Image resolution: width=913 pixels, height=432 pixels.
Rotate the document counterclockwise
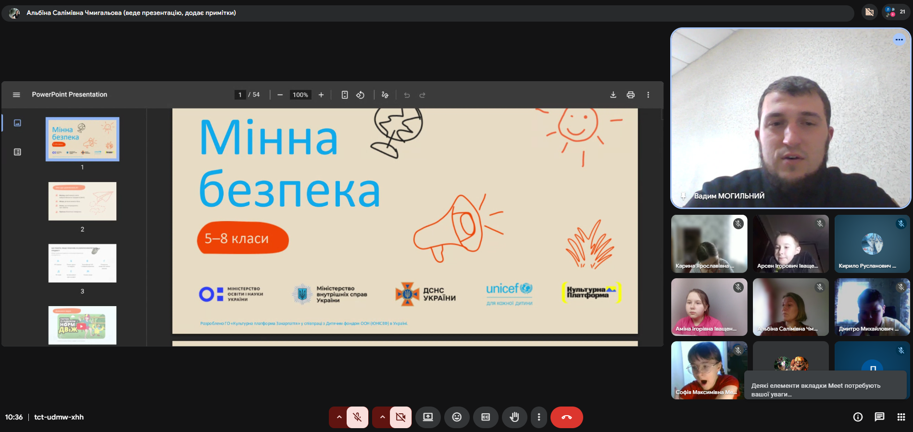click(360, 95)
